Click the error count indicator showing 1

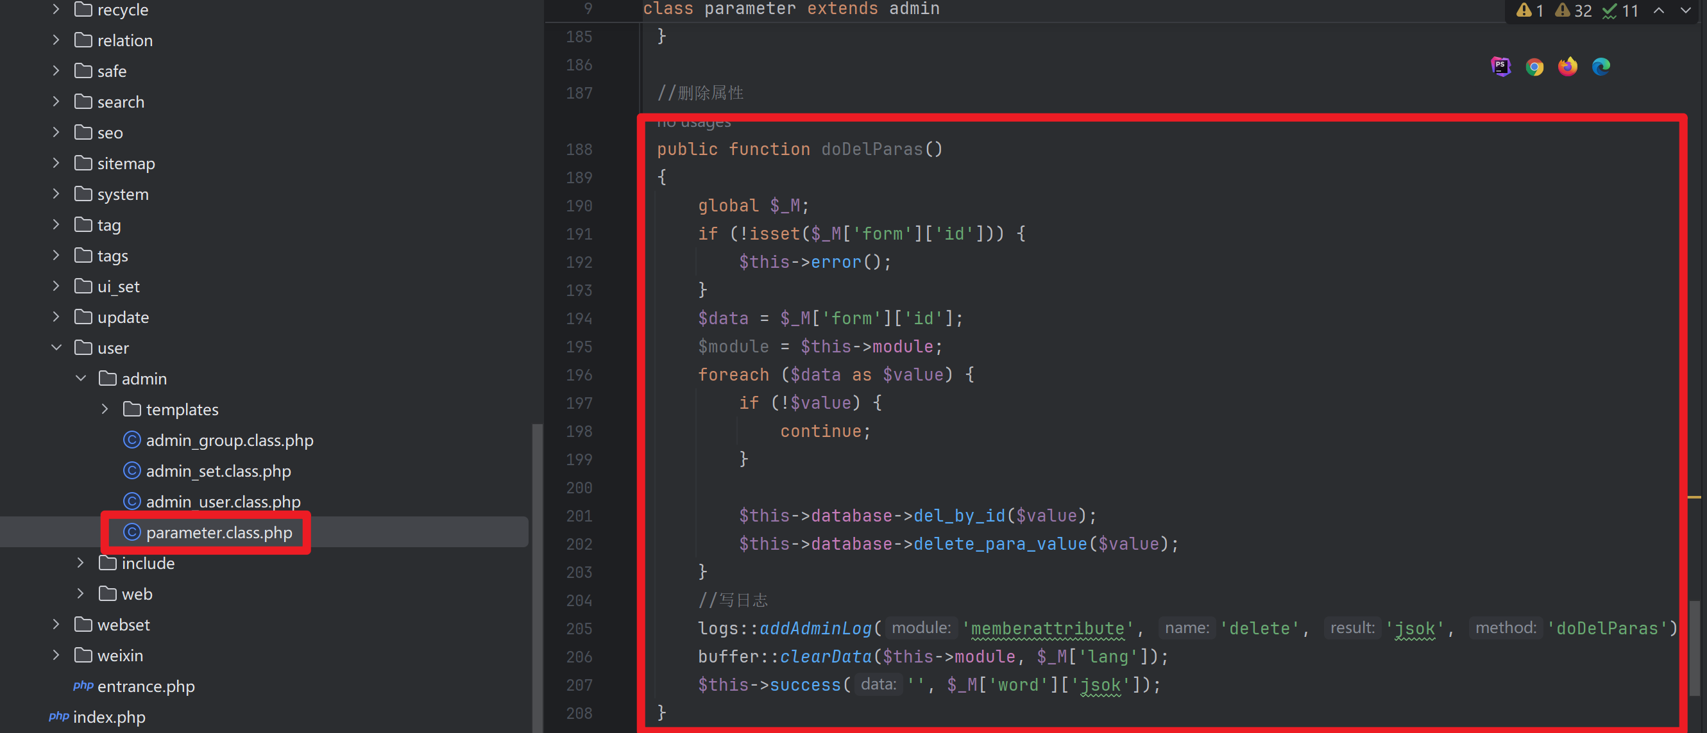point(1529,11)
